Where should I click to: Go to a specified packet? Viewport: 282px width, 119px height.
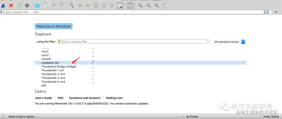96,5
